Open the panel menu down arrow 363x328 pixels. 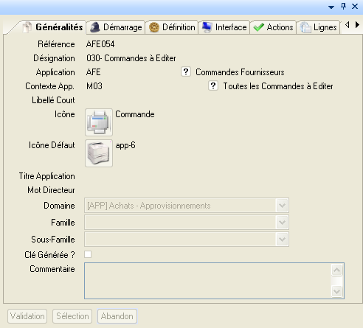331,7
